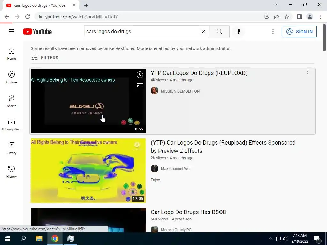Bookmark this tab with the star
This screenshot has height=245, width=327.
[287, 17]
